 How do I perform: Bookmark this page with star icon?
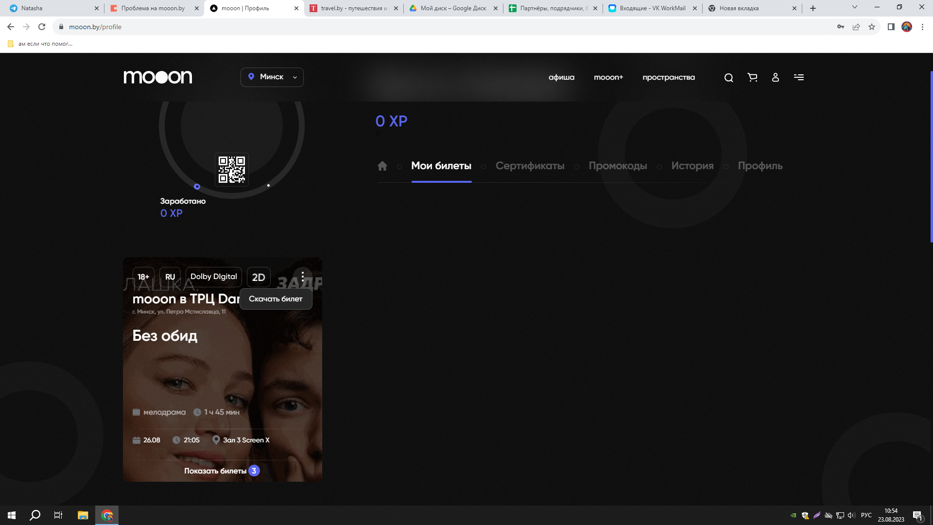coord(872,27)
